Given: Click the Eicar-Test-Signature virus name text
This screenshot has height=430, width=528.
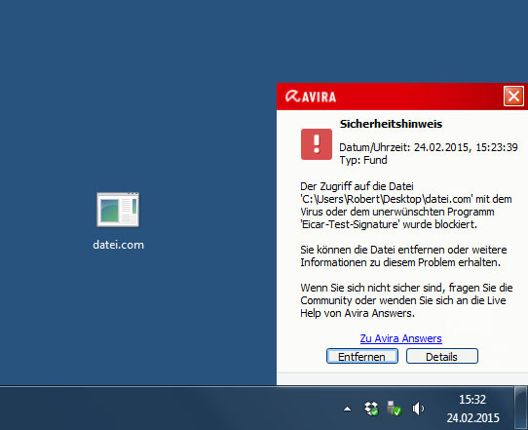Looking at the screenshot, I should point(349,224).
